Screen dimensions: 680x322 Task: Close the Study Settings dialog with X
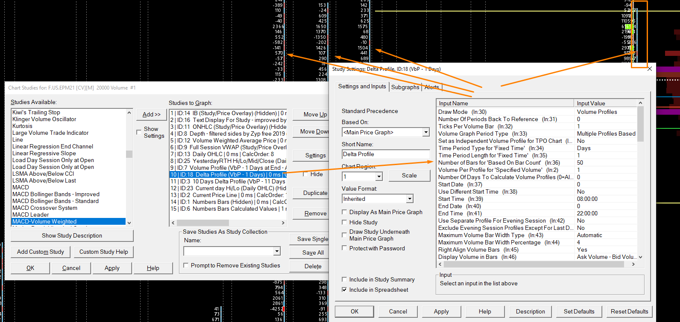(x=650, y=69)
